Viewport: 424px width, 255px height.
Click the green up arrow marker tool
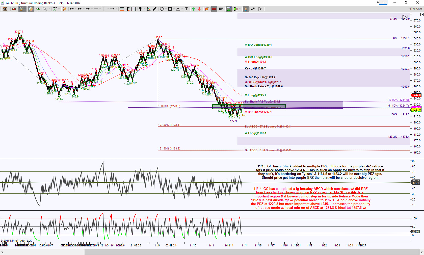point(194,9)
